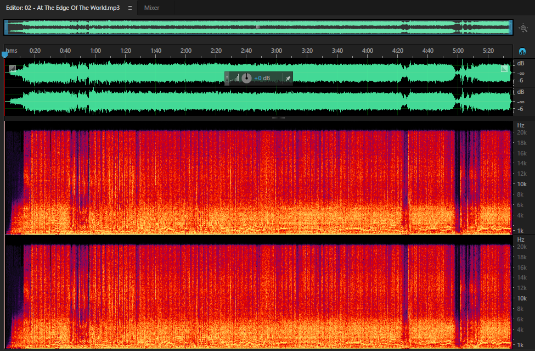Image resolution: width=535 pixels, height=351 pixels.
Task: Click the hms time format label
Action: coord(12,51)
